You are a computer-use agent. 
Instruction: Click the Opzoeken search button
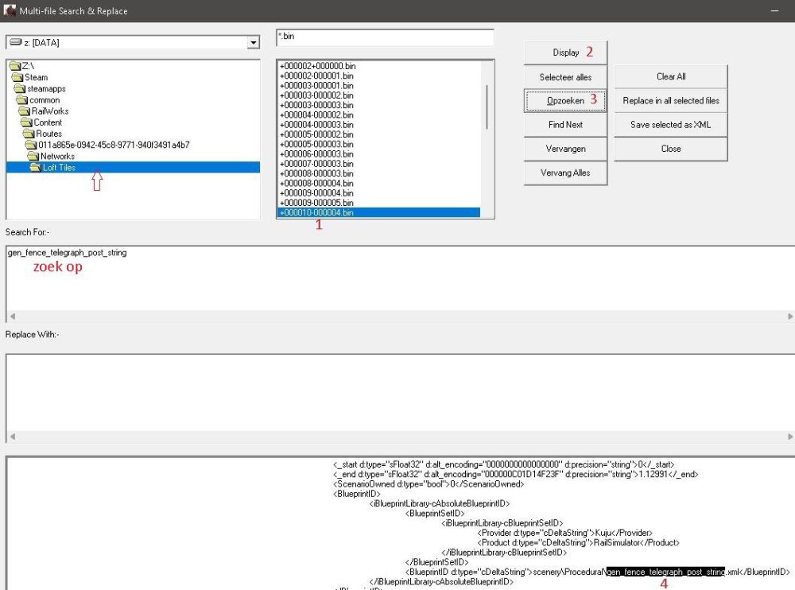coord(565,101)
